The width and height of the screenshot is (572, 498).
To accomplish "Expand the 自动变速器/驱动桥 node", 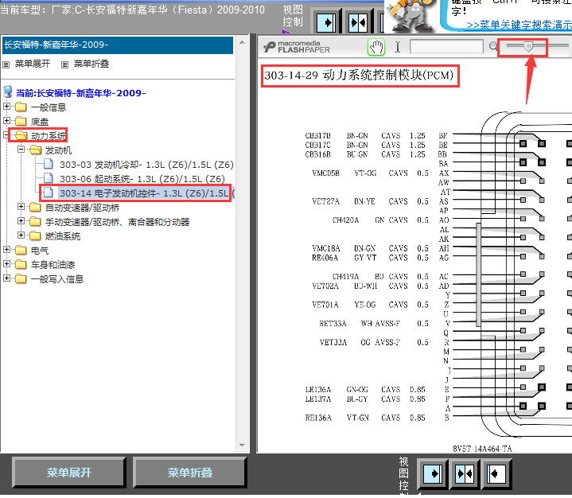I will (21, 207).
